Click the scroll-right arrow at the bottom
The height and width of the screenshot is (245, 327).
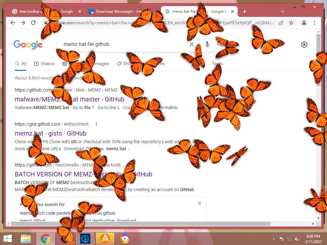(x=313, y=224)
